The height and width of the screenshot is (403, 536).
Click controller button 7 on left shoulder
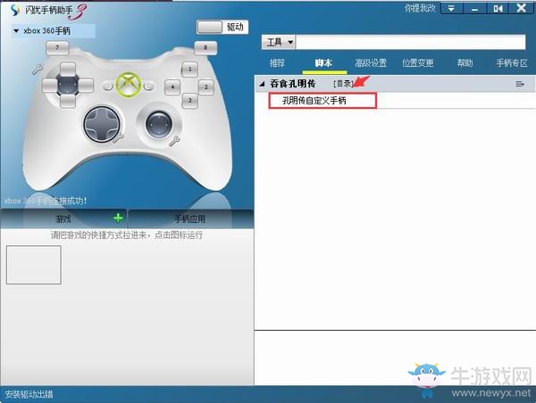click(x=57, y=48)
